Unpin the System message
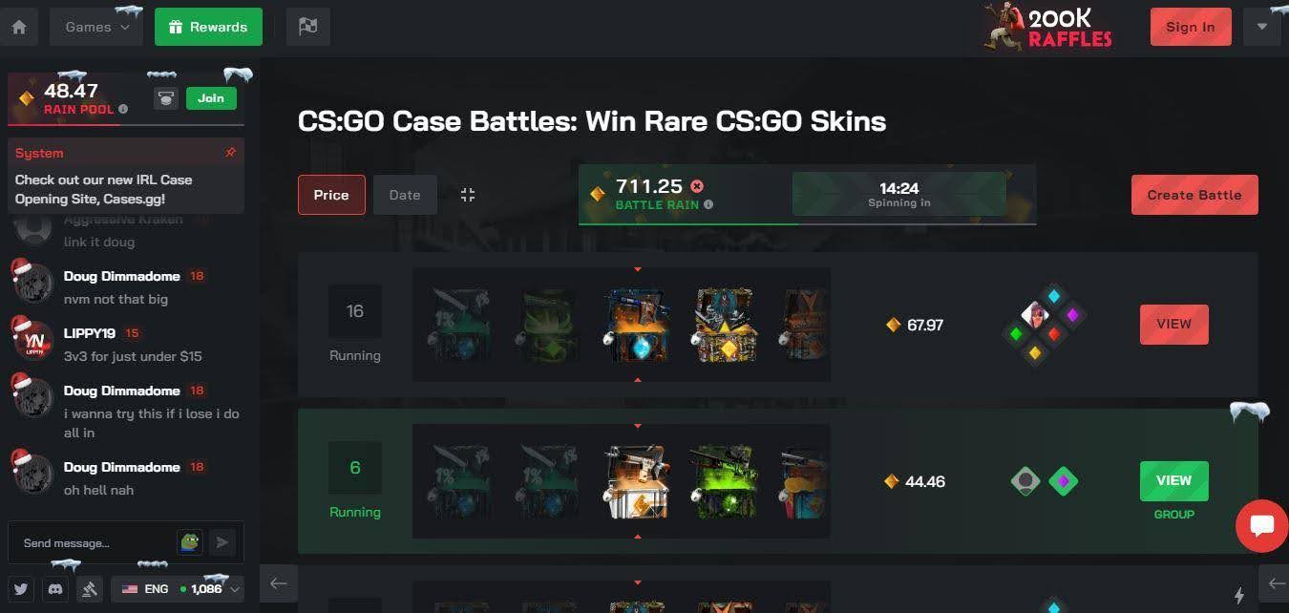The height and width of the screenshot is (613, 1289). (229, 153)
